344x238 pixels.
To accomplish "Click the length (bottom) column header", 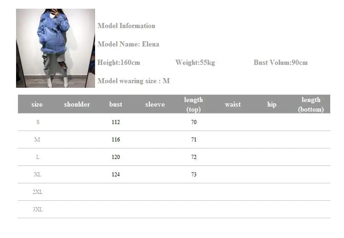I will (311, 104).
